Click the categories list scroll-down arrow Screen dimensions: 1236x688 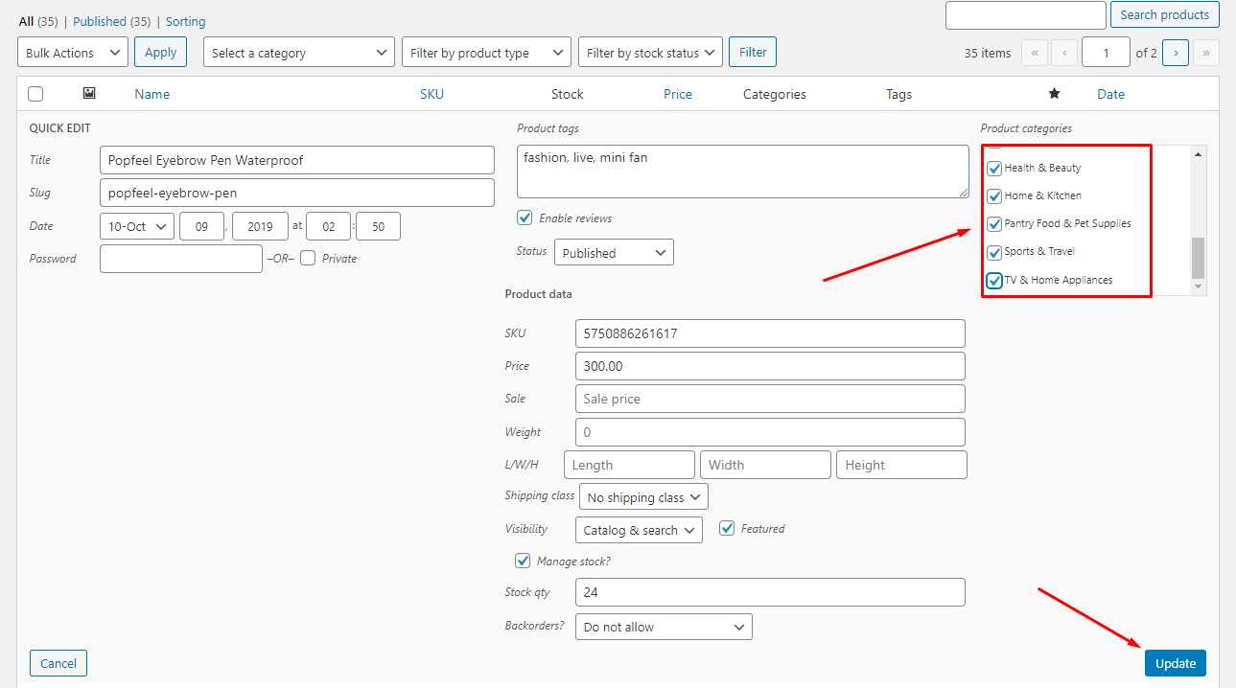1198,287
